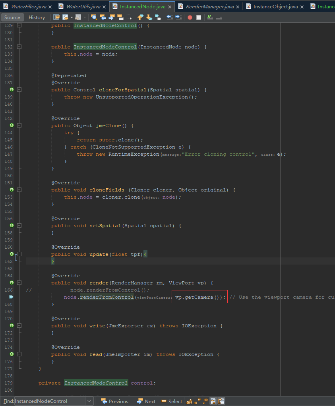The image size is (335, 406).
Task: Click the Shift Line Left icon
Action: 169,17
